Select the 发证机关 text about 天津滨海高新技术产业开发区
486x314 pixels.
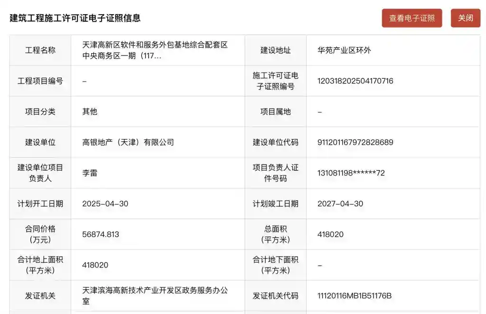[154, 295]
